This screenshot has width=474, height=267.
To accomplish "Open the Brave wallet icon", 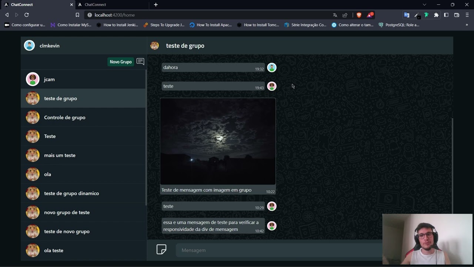I will (x=457, y=15).
